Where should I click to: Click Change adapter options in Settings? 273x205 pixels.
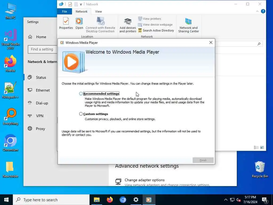tap(144, 180)
